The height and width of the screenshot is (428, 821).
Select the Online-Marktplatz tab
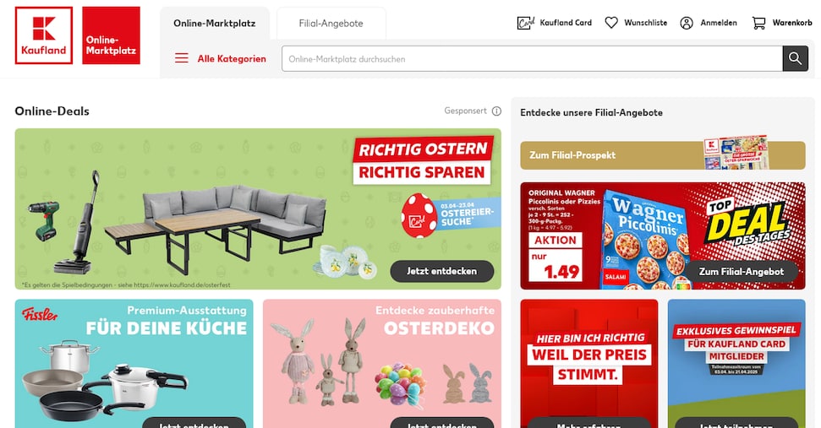coord(215,24)
